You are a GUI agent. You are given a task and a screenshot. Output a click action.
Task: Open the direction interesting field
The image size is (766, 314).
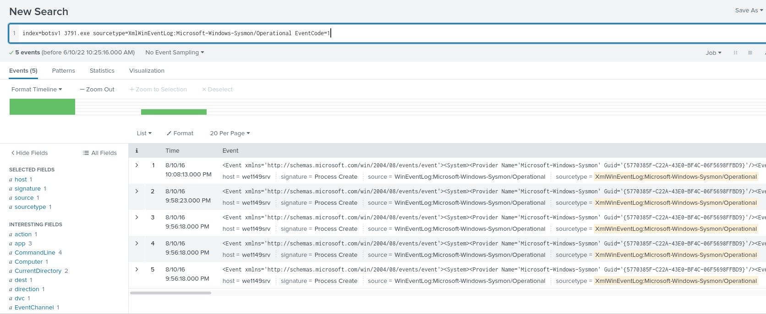(27, 289)
